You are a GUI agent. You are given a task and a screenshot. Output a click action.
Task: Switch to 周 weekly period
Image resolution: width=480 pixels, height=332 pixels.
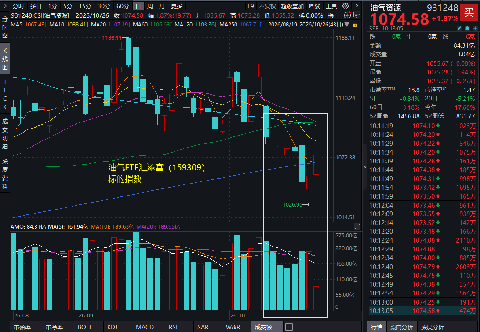[x=150, y=6]
